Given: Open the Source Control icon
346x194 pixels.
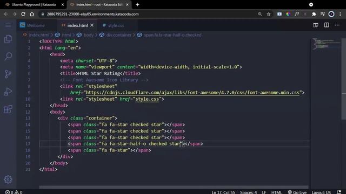Looking at the screenshot, I should [8, 74].
